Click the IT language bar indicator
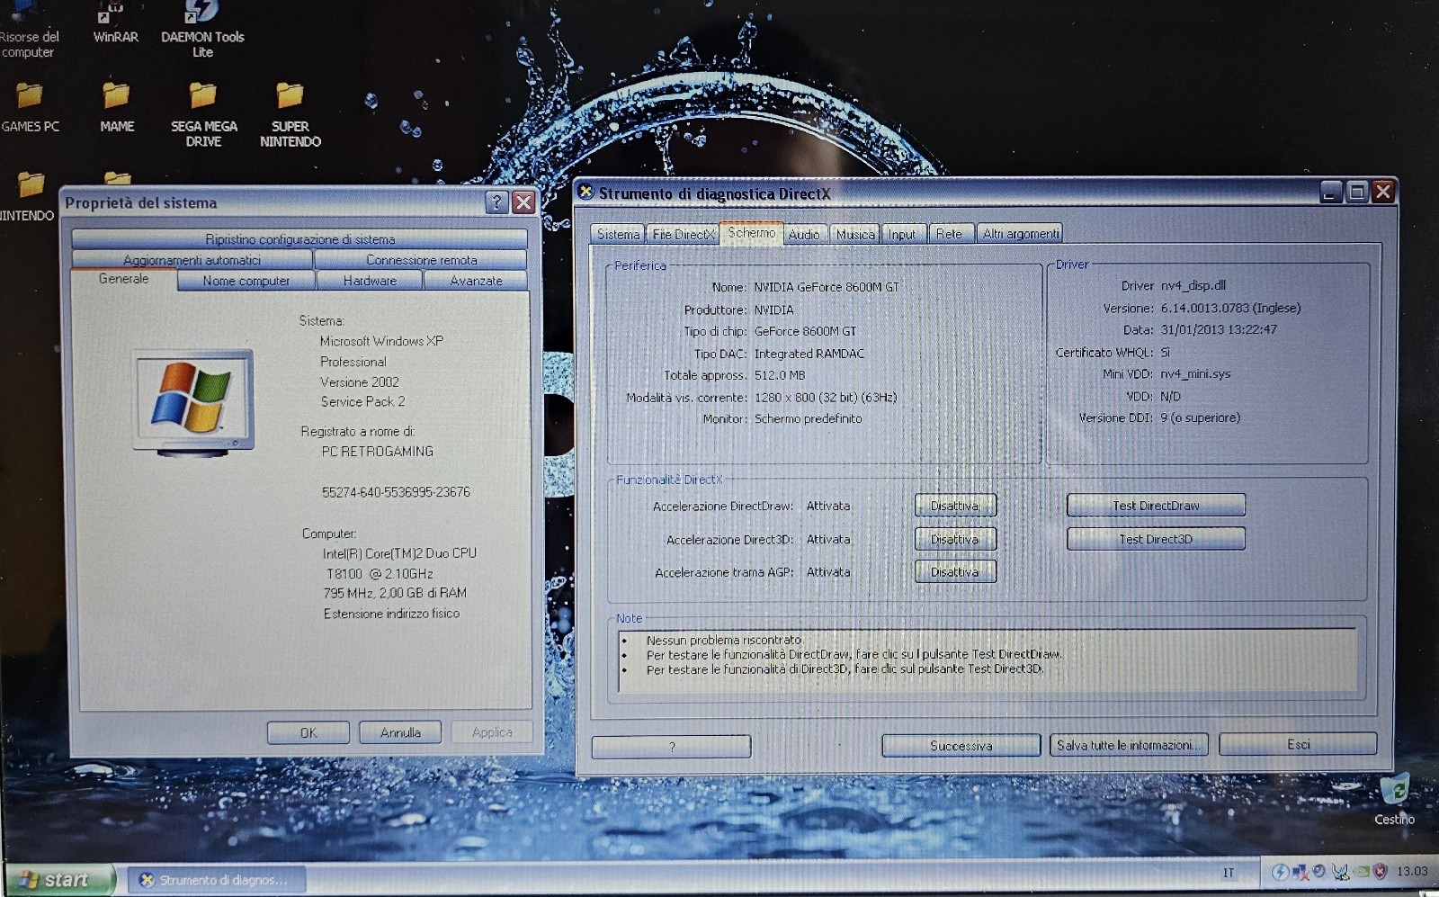This screenshot has width=1439, height=897. pos(1229,872)
